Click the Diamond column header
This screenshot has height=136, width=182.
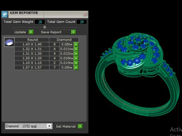click(64, 40)
